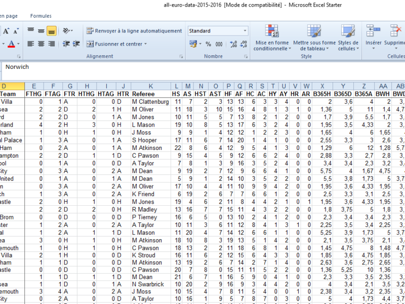Add a decimal place to numbers
The image size is (405, 304).
pyautogui.click(x=232, y=44)
